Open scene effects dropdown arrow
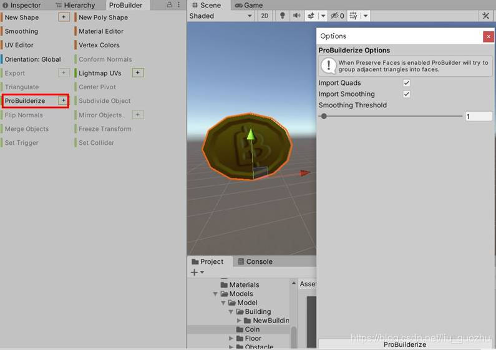This screenshot has height=350, width=496. (323, 16)
